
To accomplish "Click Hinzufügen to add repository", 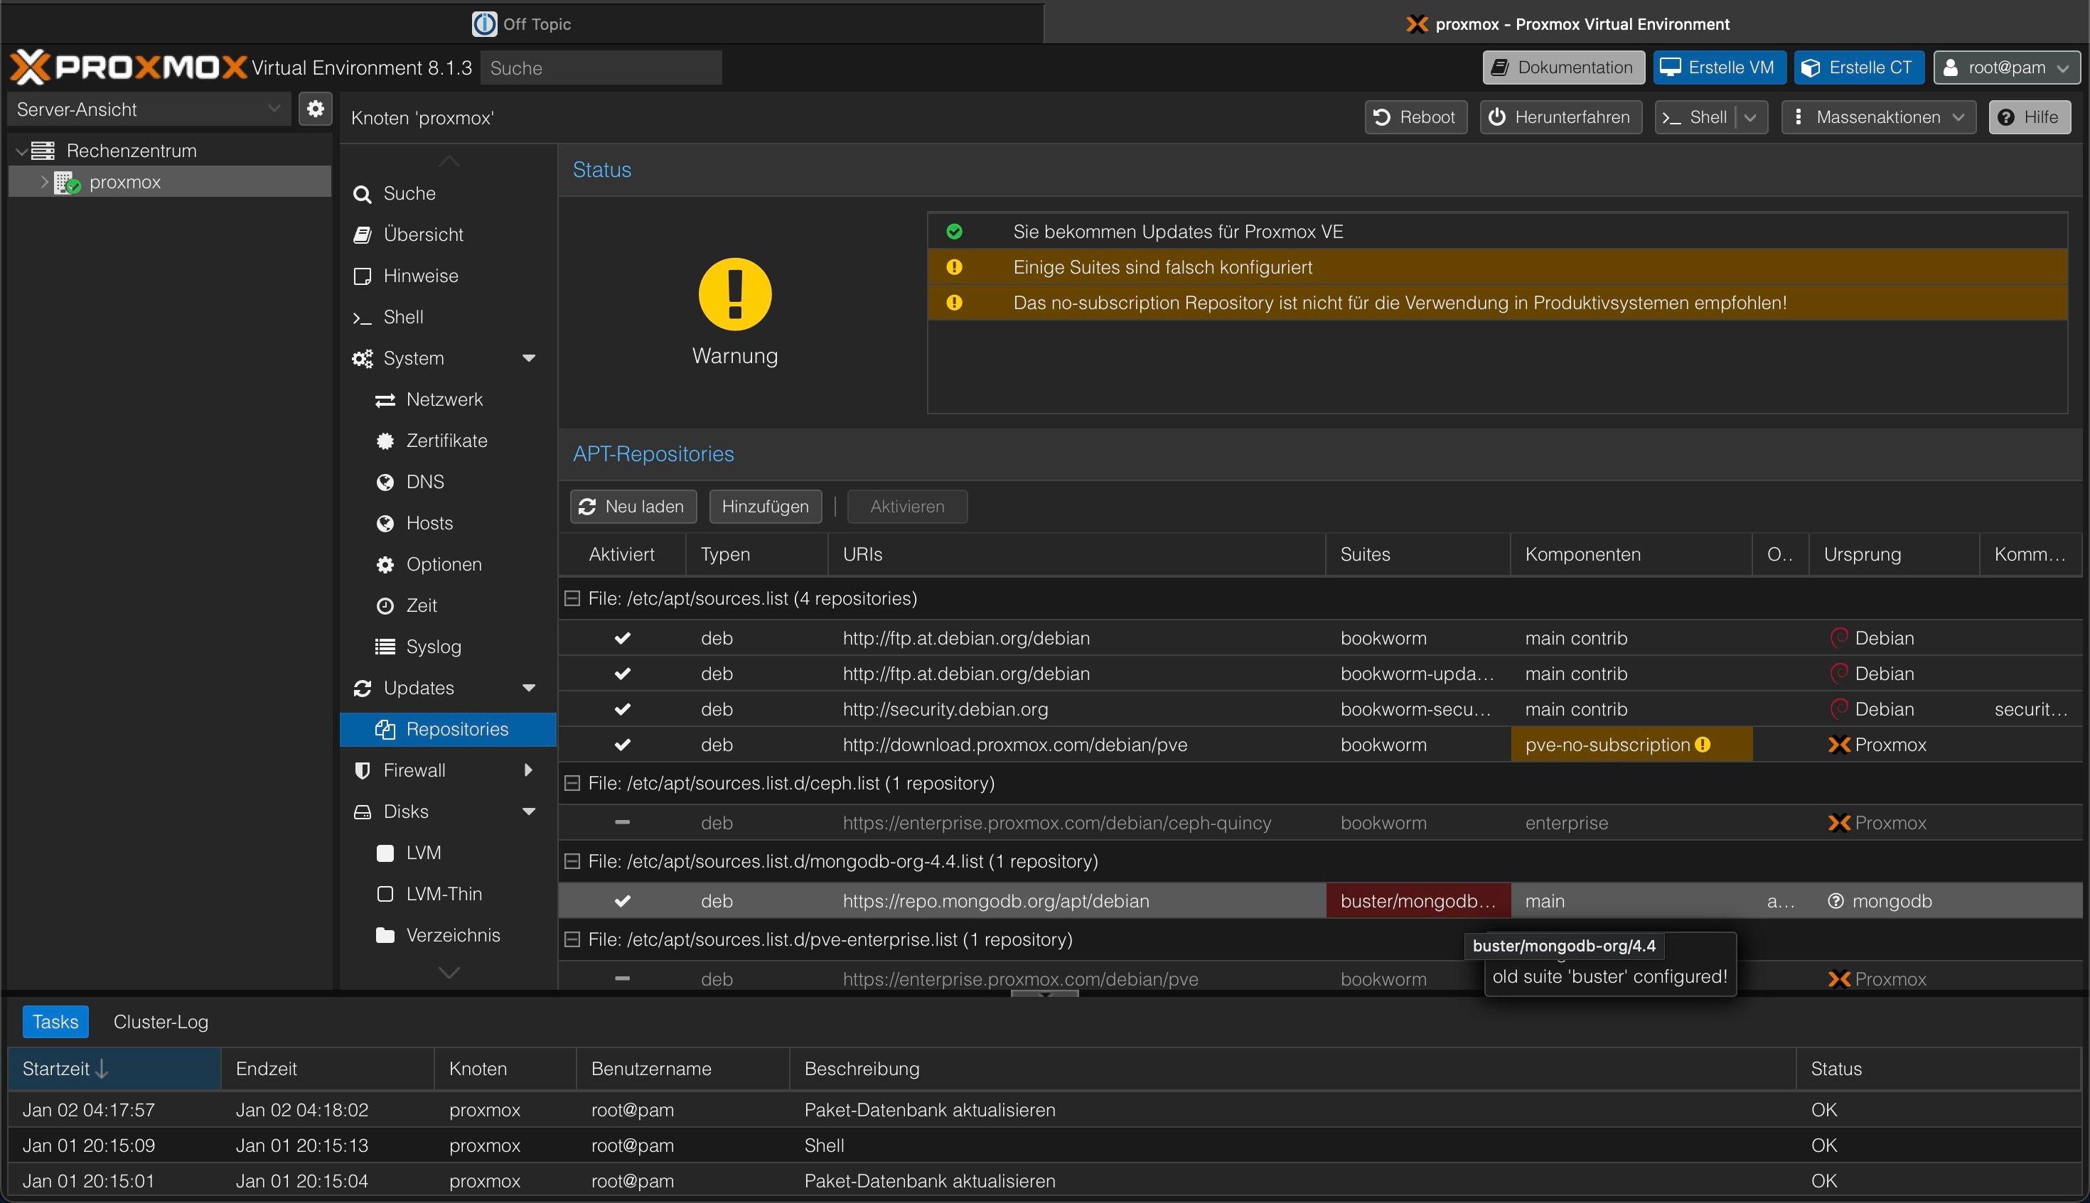I will click(x=765, y=507).
